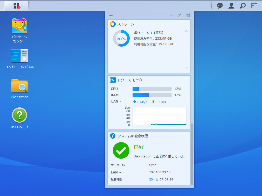
Task: Click the Storage widget title text
Action: click(126, 24)
